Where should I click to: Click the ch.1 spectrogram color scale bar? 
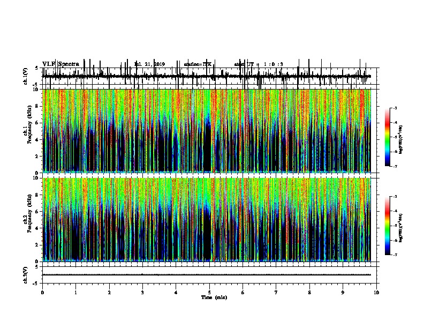tap(388, 137)
